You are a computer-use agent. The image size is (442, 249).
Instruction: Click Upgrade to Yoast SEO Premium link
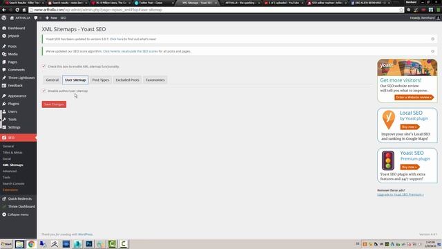(x=401, y=194)
